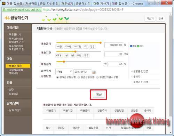Open 주택자금대출 부대비용 in sidebar
This screenshot has height=136, width=174.
point(16,72)
